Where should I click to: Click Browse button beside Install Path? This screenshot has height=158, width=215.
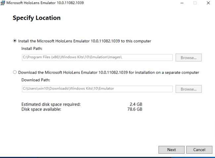(x=189, y=58)
